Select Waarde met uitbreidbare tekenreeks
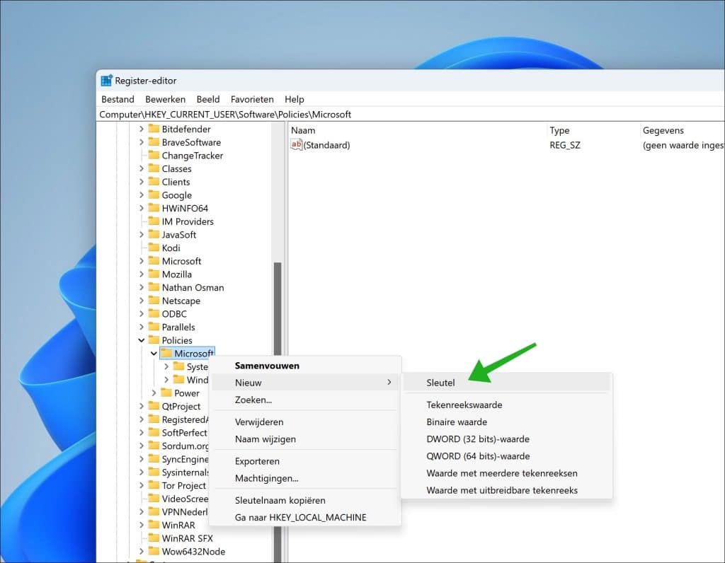Image resolution: width=725 pixels, height=563 pixels. [507, 490]
